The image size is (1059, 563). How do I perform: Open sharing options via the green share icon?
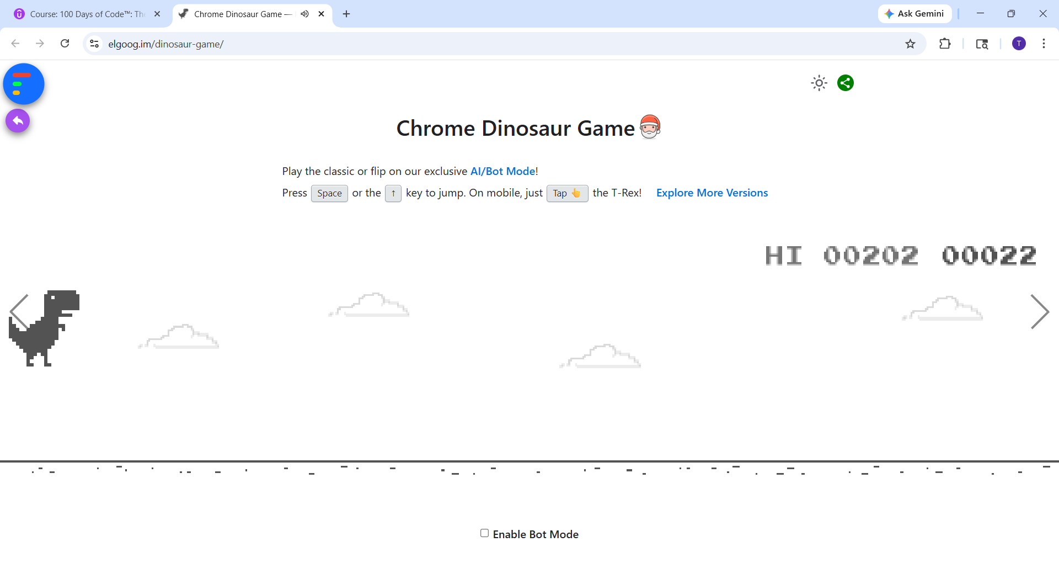[845, 83]
